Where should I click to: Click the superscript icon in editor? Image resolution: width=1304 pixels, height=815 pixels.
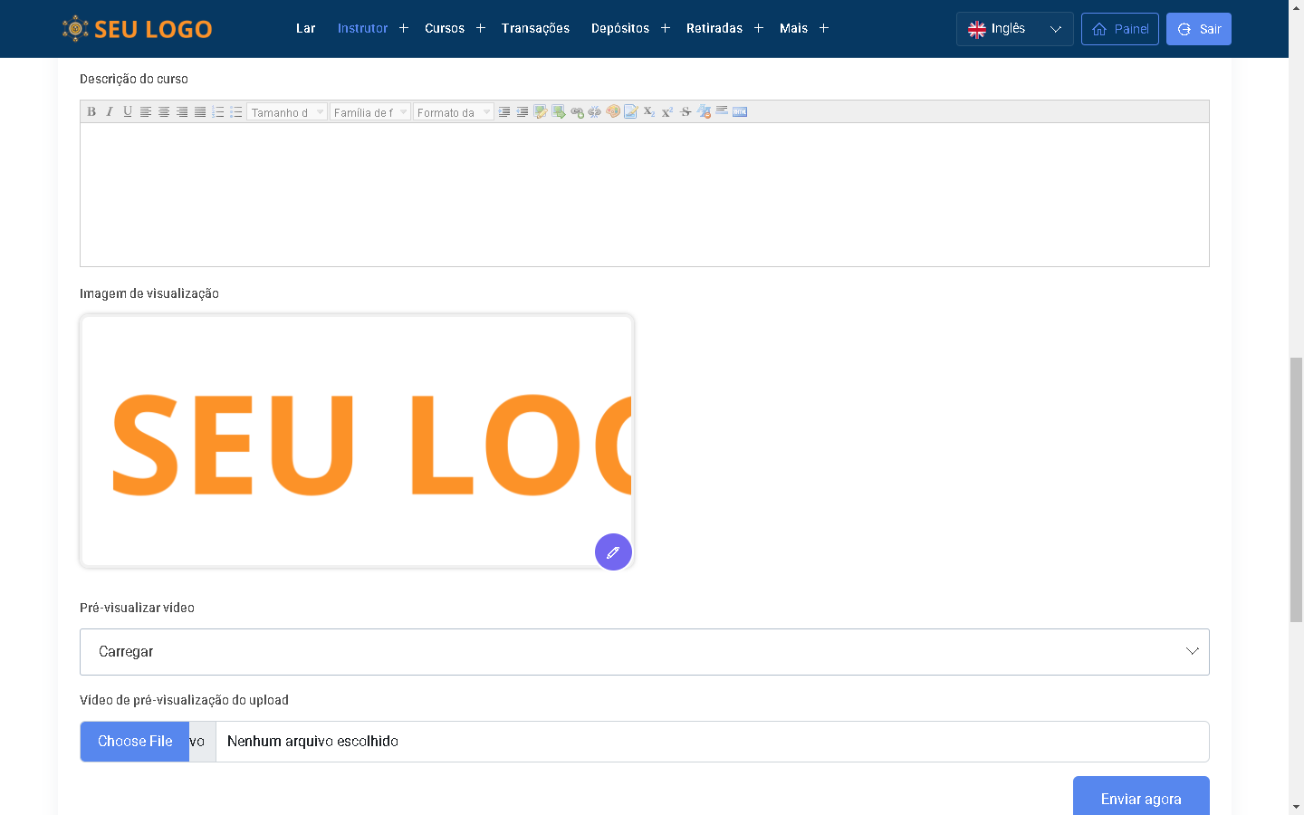[667, 112]
